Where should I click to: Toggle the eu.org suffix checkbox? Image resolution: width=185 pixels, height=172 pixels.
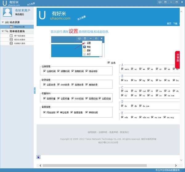coord(165,117)
